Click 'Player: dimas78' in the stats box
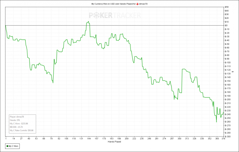 click(17, 117)
